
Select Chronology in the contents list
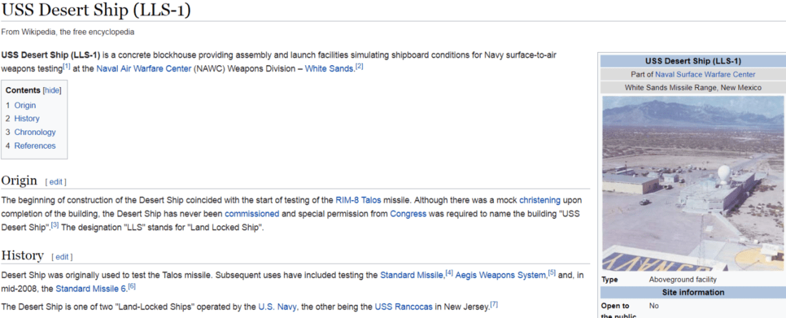[35, 132]
